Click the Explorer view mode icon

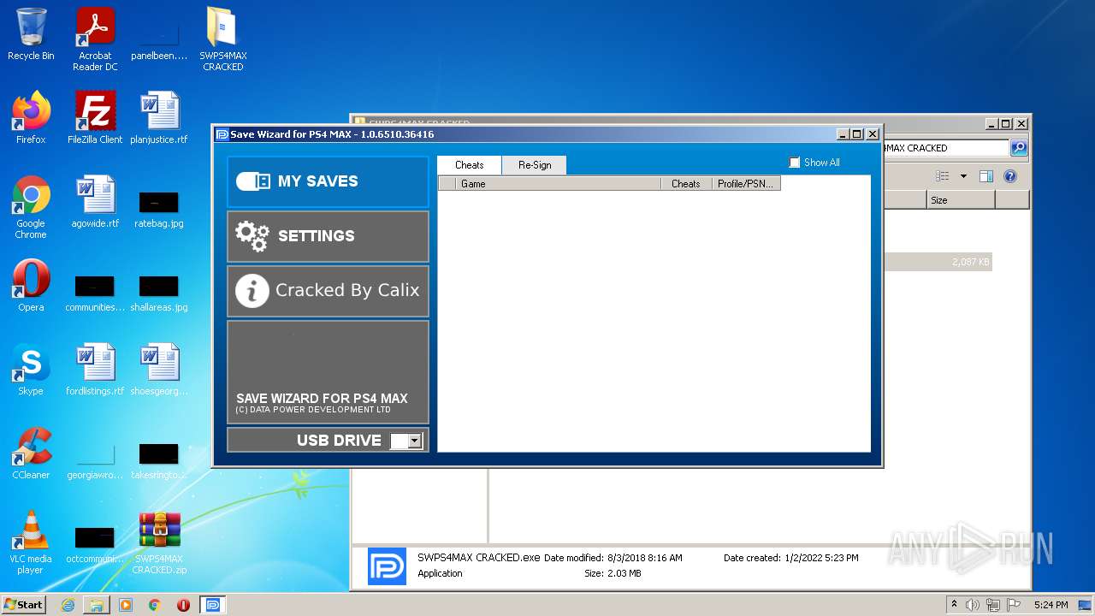(x=943, y=176)
